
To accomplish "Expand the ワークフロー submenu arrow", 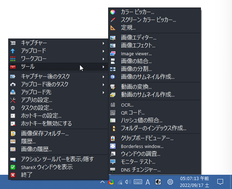I will pos(104,59).
